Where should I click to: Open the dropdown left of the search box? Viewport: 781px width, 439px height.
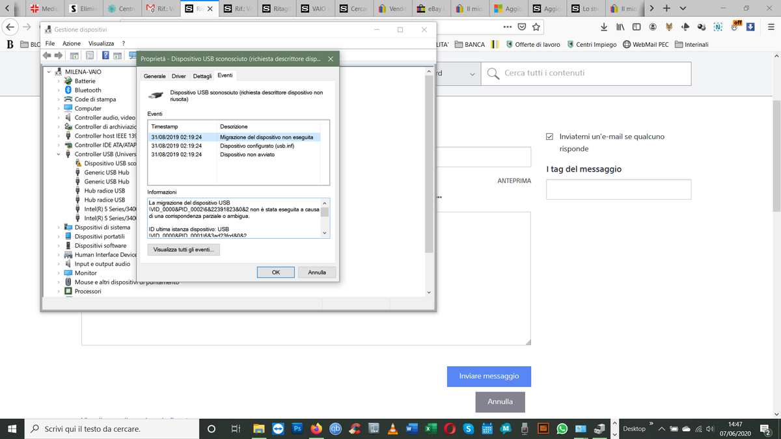[473, 73]
